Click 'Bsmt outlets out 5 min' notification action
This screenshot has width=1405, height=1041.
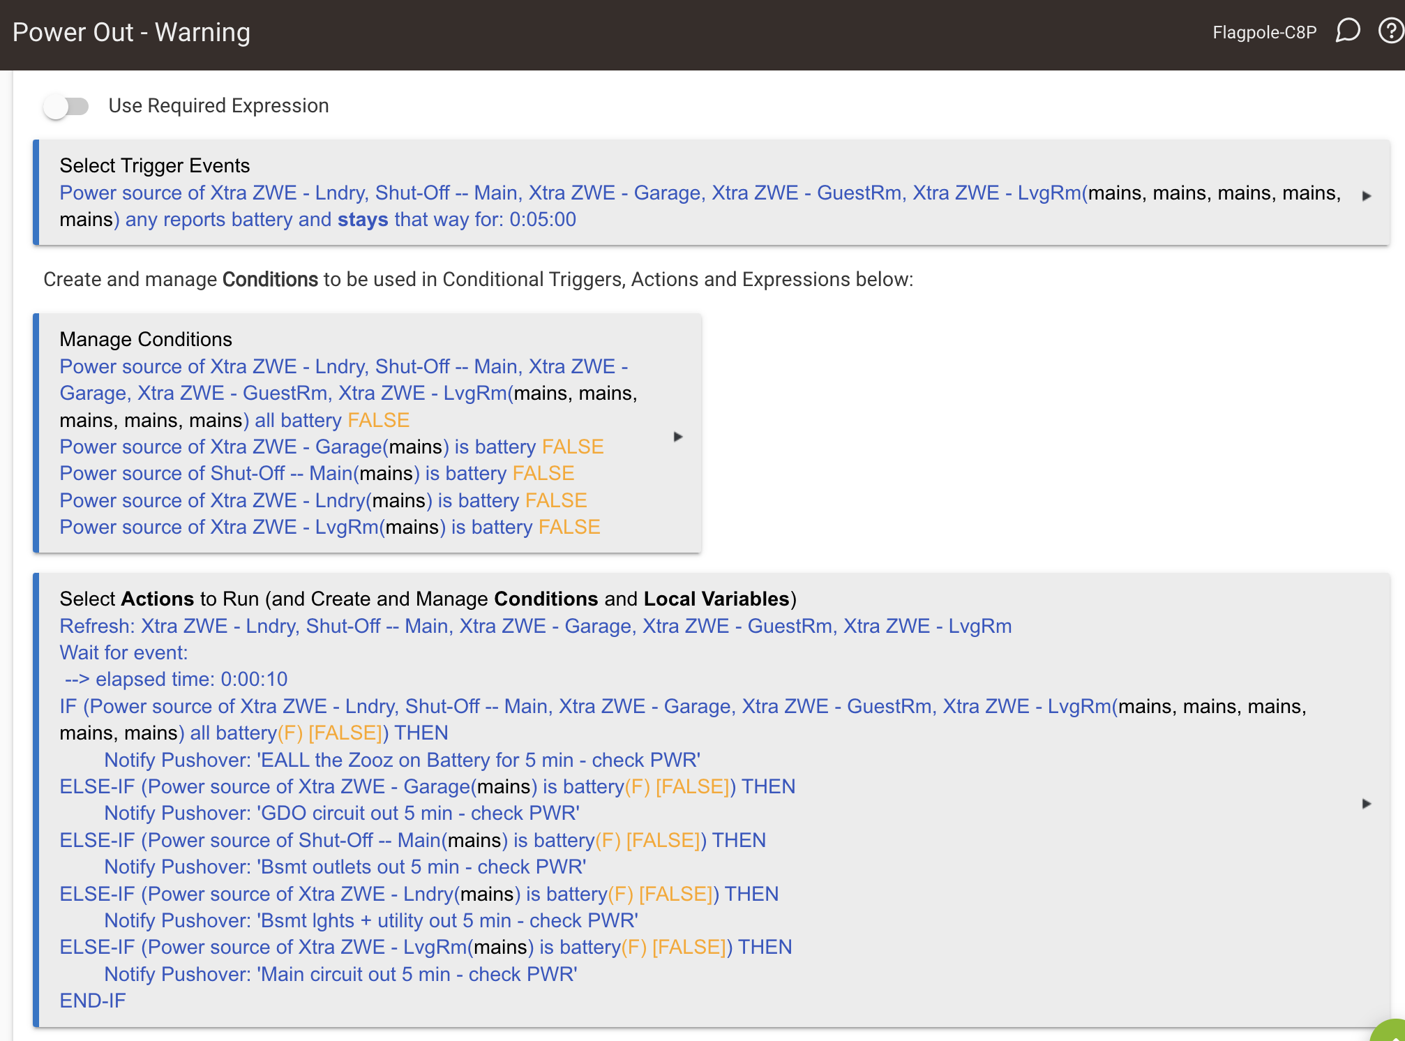[x=345, y=867]
